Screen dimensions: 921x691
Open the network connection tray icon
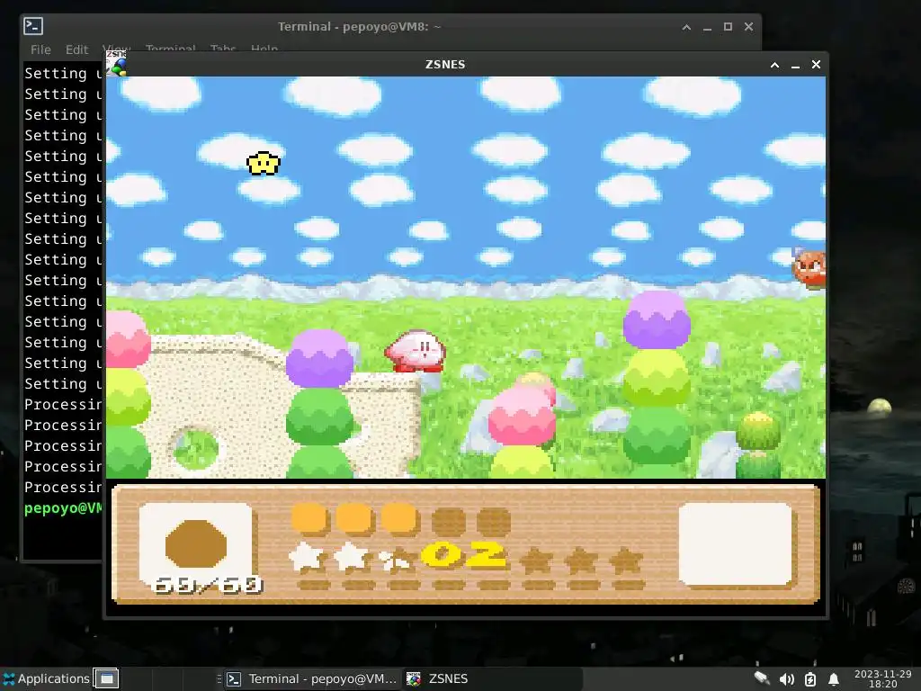click(761, 678)
